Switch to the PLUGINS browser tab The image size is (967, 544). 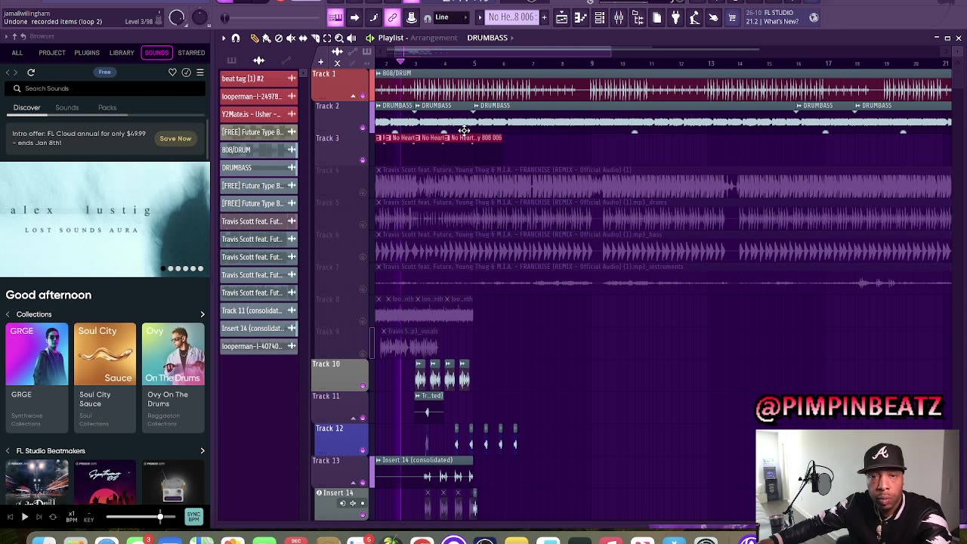click(87, 53)
